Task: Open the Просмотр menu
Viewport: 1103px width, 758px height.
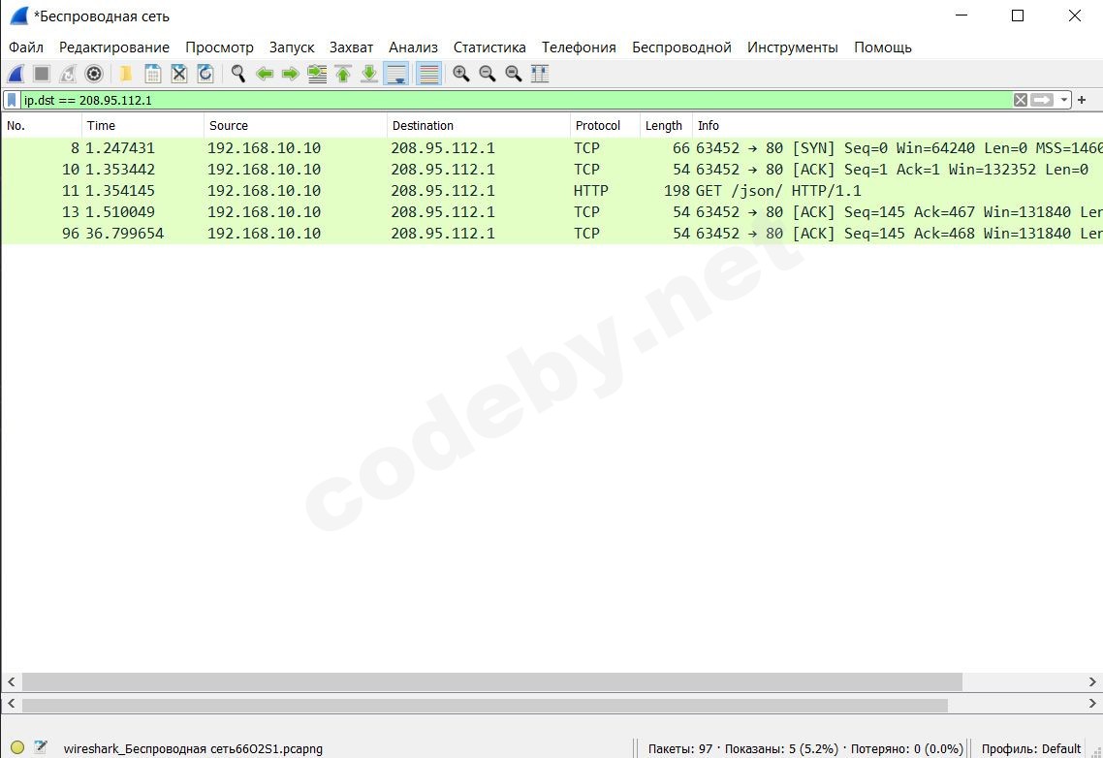Action: (x=219, y=47)
